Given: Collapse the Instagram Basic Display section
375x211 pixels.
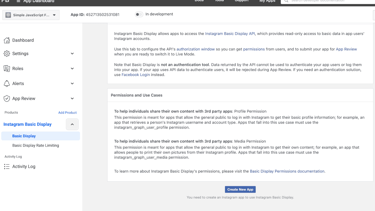Looking at the screenshot, I should click(x=72, y=124).
